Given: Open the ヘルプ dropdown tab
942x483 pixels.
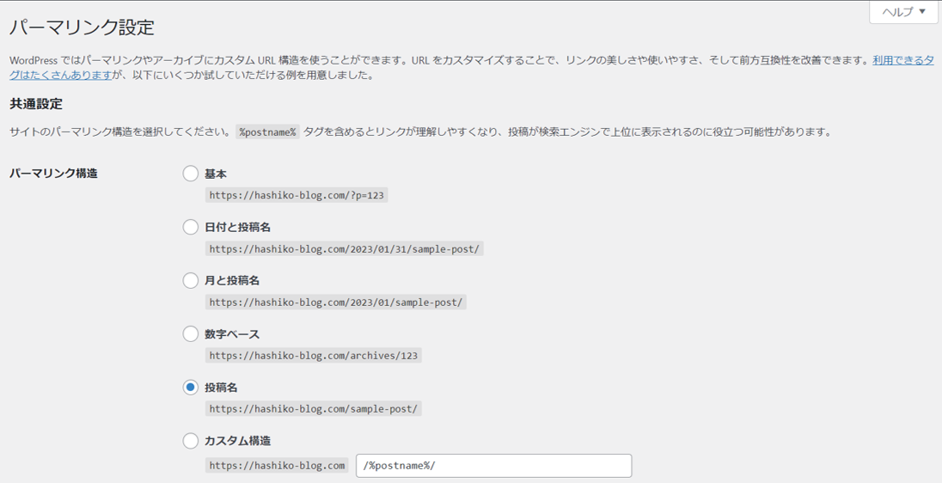Looking at the screenshot, I should click(x=903, y=12).
